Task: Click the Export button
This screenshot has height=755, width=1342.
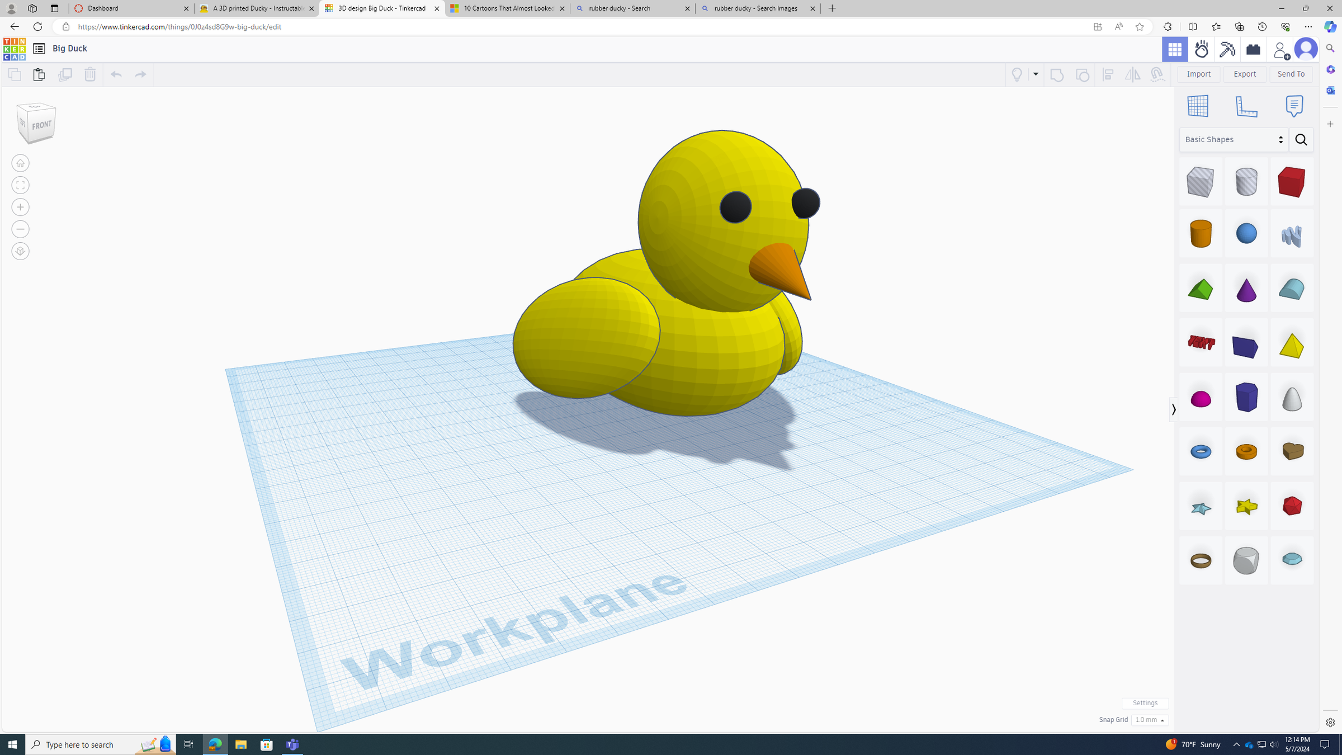Action: point(1244,73)
